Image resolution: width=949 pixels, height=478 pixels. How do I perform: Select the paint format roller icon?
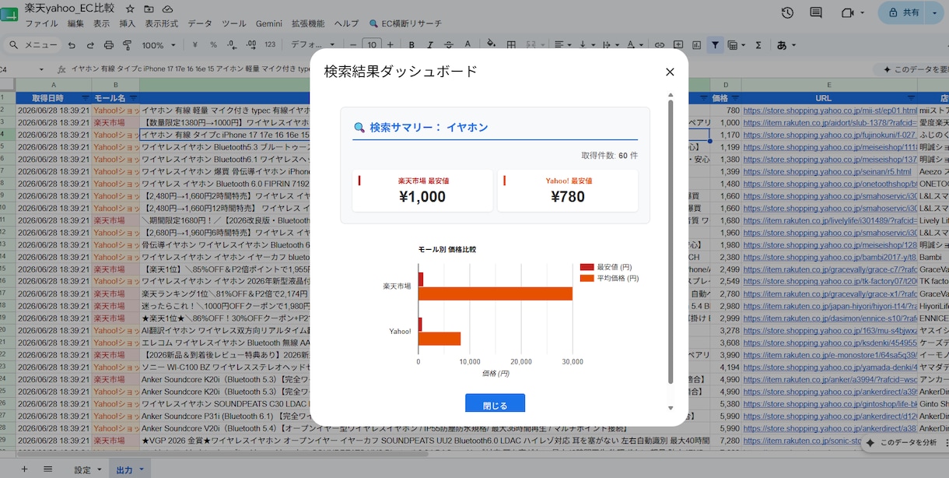point(128,45)
